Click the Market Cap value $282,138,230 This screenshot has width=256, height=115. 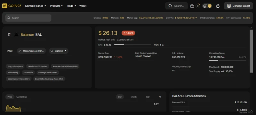[x=105, y=57]
